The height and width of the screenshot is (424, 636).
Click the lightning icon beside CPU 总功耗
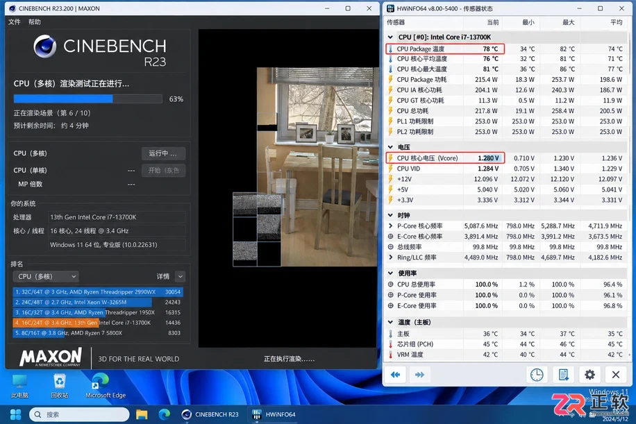pyautogui.click(x=391, y=110)
